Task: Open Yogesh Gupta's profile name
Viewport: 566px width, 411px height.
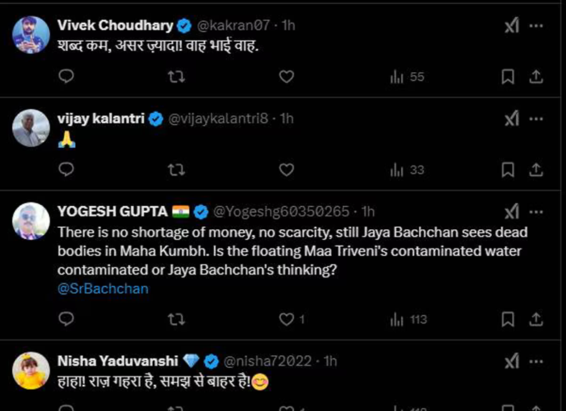Action: 112,212
